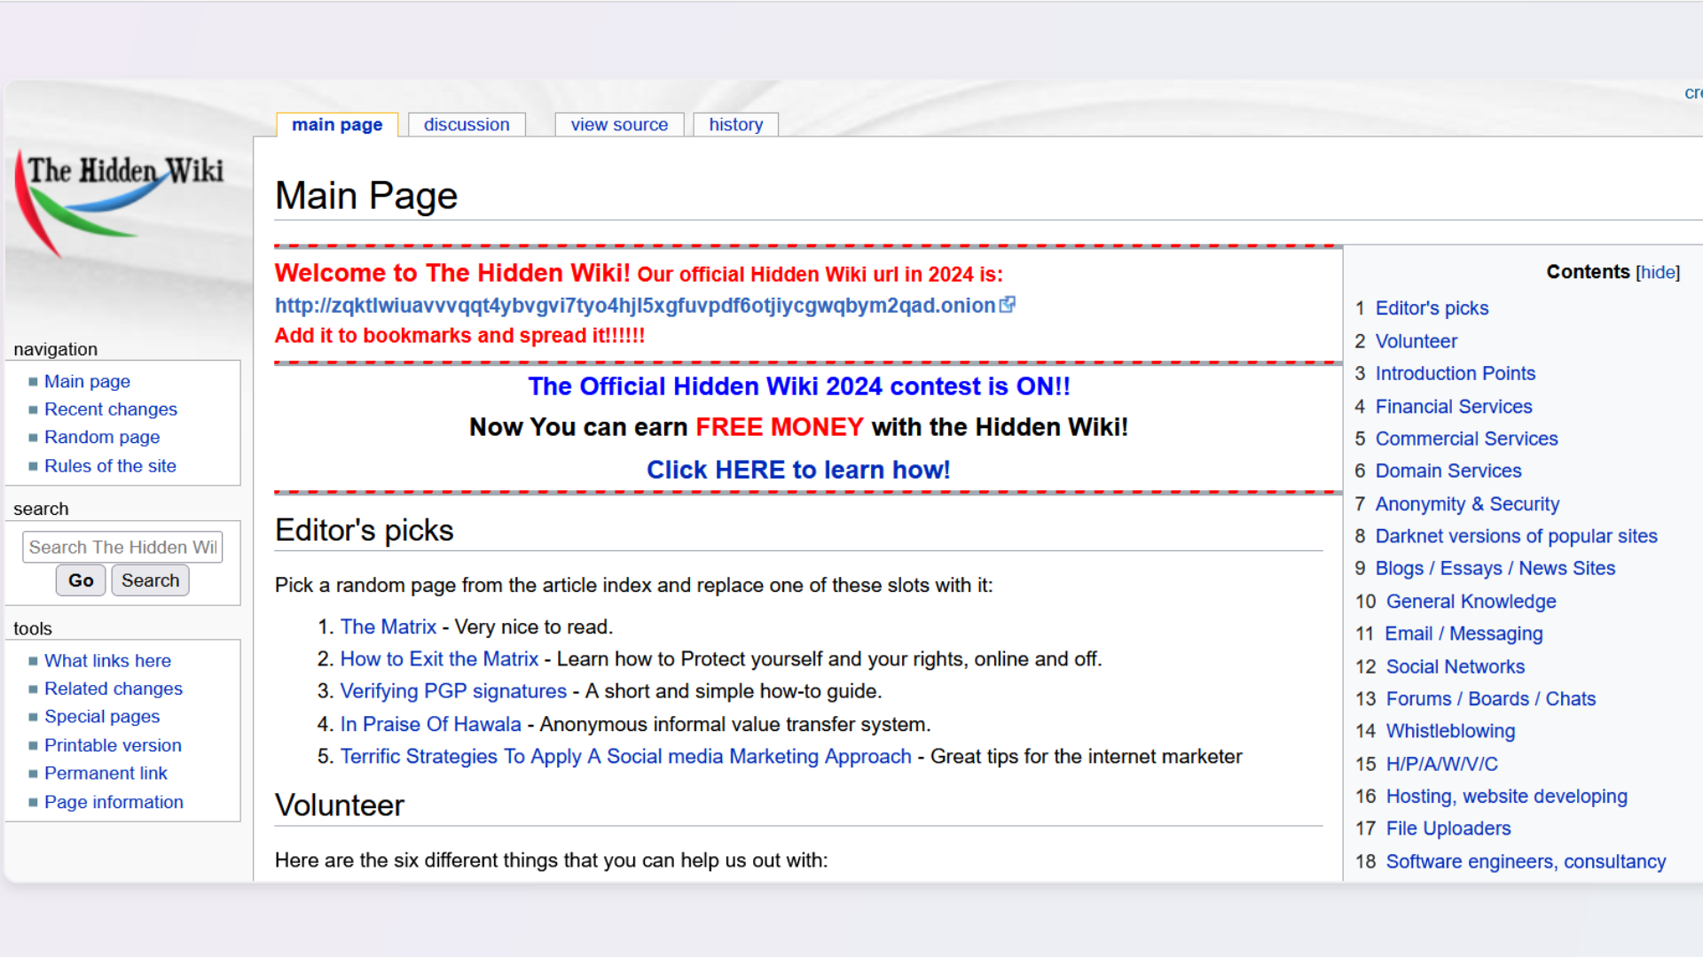Open Rules of the site
Image resolution: width=1703 pixels, height=957 pixels.
point(110,466)
